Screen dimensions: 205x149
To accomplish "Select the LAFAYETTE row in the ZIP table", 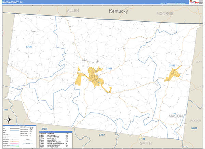I will click(56, 140).
